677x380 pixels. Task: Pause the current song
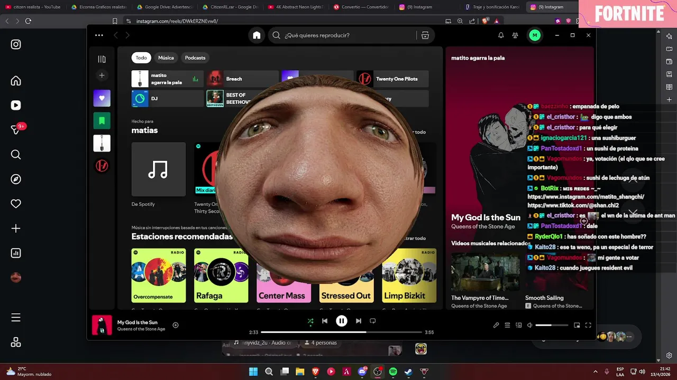tap(342, 321)
